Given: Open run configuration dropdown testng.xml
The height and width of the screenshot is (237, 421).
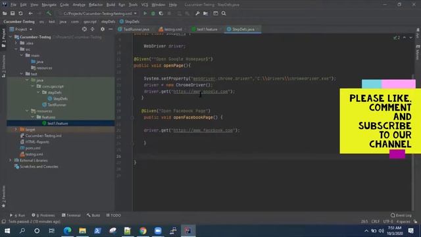Looking at the screenshot, I should tap(97, 13).
